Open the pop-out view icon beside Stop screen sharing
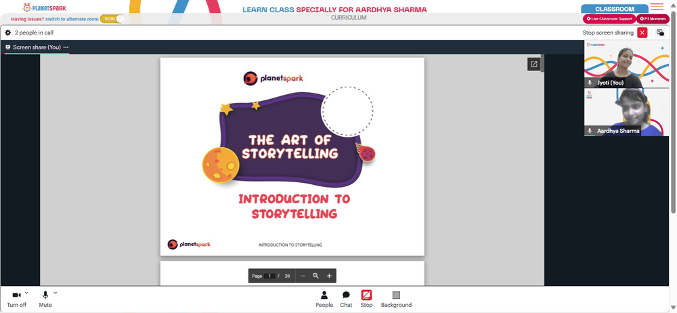Screen dimensions: 677x313 pos(660,33)
